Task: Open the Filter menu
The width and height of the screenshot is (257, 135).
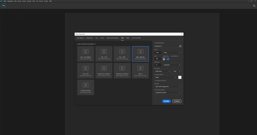Action: (34, 1)
